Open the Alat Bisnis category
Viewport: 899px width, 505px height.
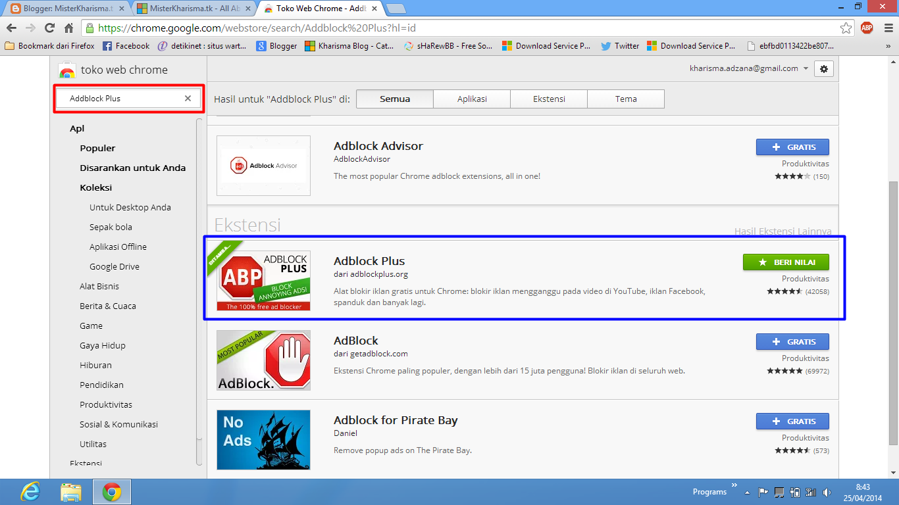[99, 286]
